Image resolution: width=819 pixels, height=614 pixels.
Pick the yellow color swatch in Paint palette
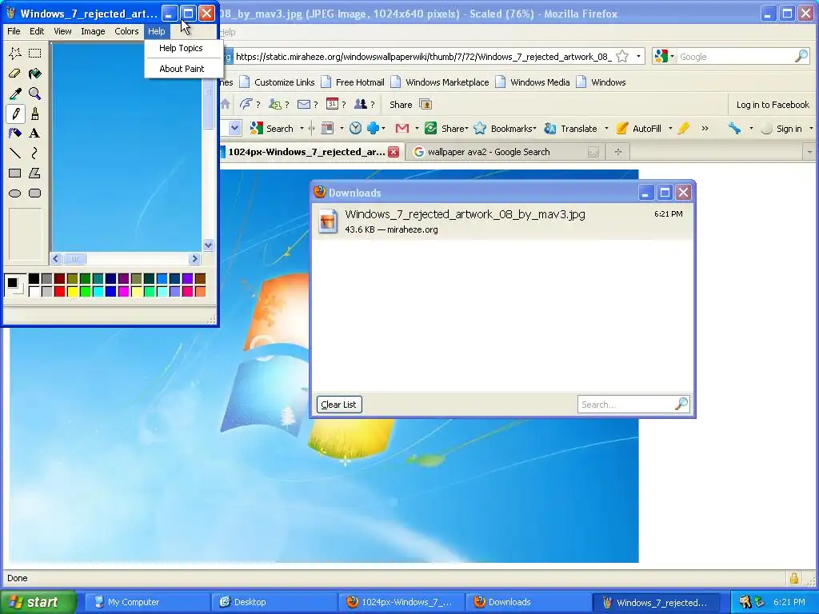pos(72,291)
